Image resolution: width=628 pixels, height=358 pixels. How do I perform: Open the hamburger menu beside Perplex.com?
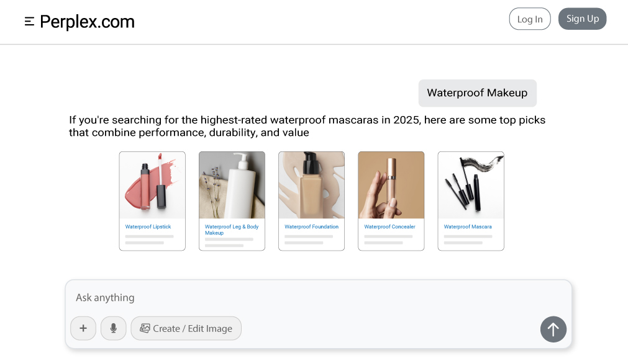[x=29, y=22]
